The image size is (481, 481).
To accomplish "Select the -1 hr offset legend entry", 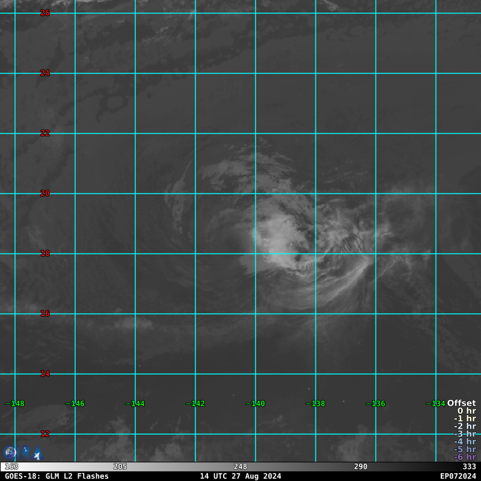I will pos(465,419).
